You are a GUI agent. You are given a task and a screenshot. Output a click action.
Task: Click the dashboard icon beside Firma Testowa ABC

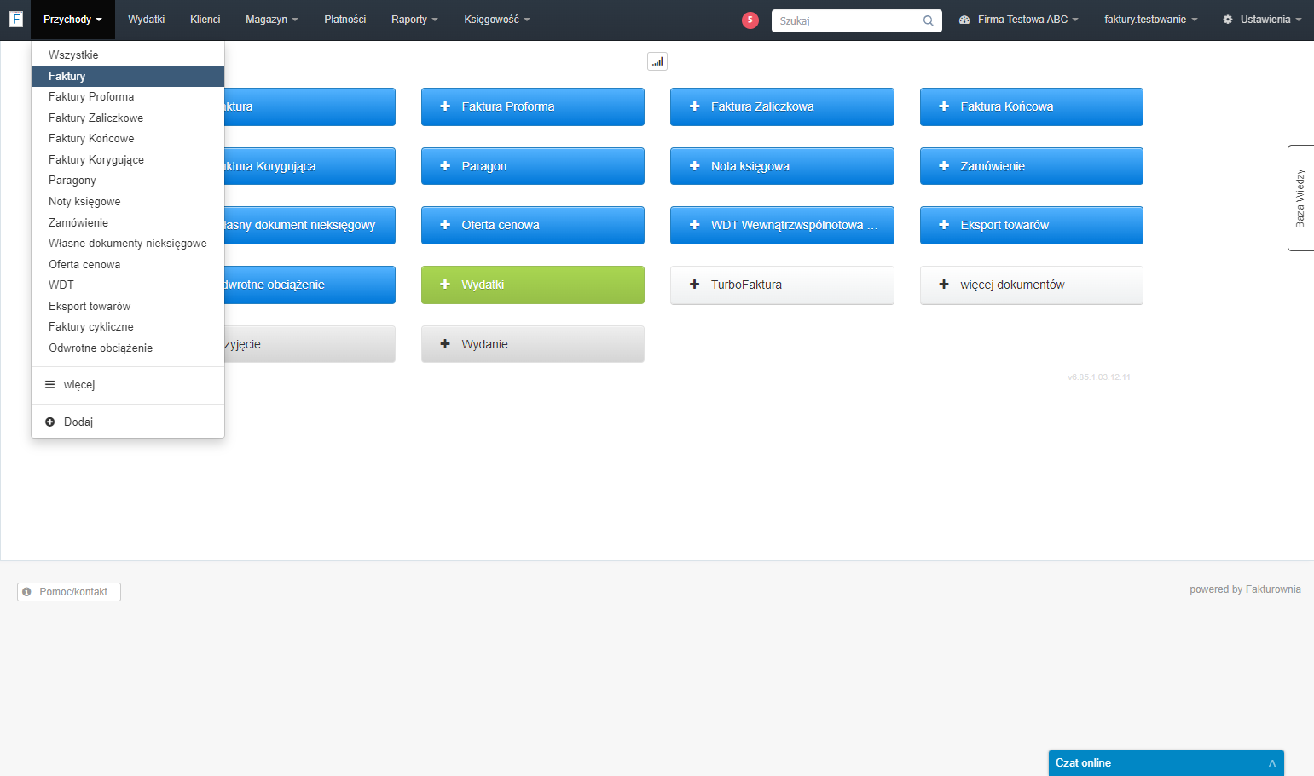964,20
